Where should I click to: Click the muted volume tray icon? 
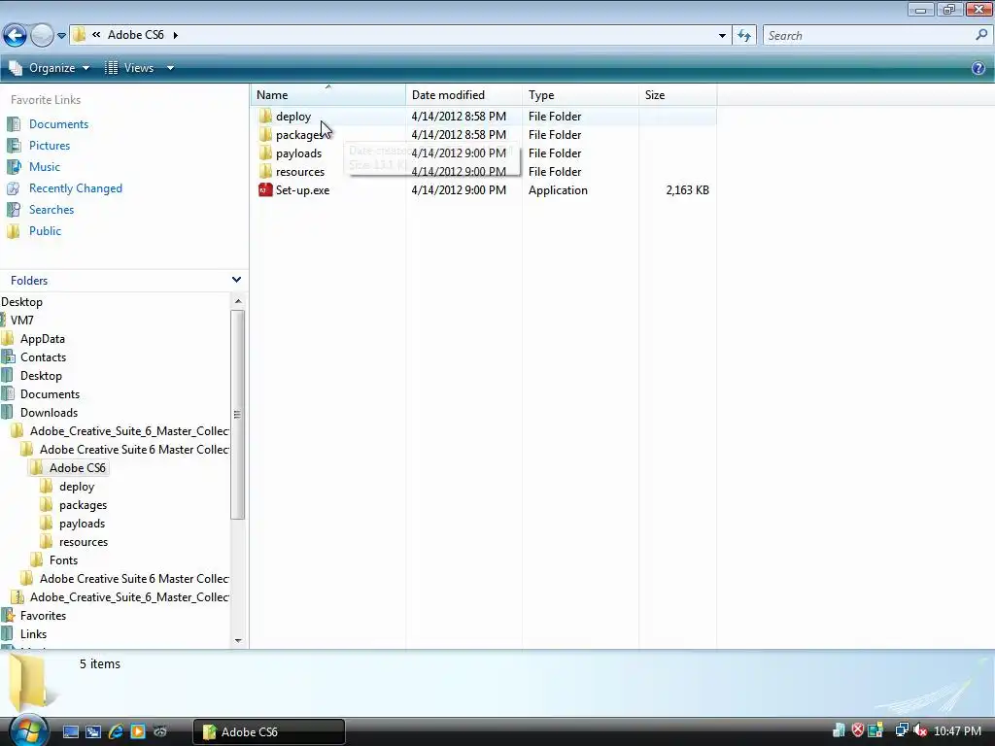click(919, 730)
